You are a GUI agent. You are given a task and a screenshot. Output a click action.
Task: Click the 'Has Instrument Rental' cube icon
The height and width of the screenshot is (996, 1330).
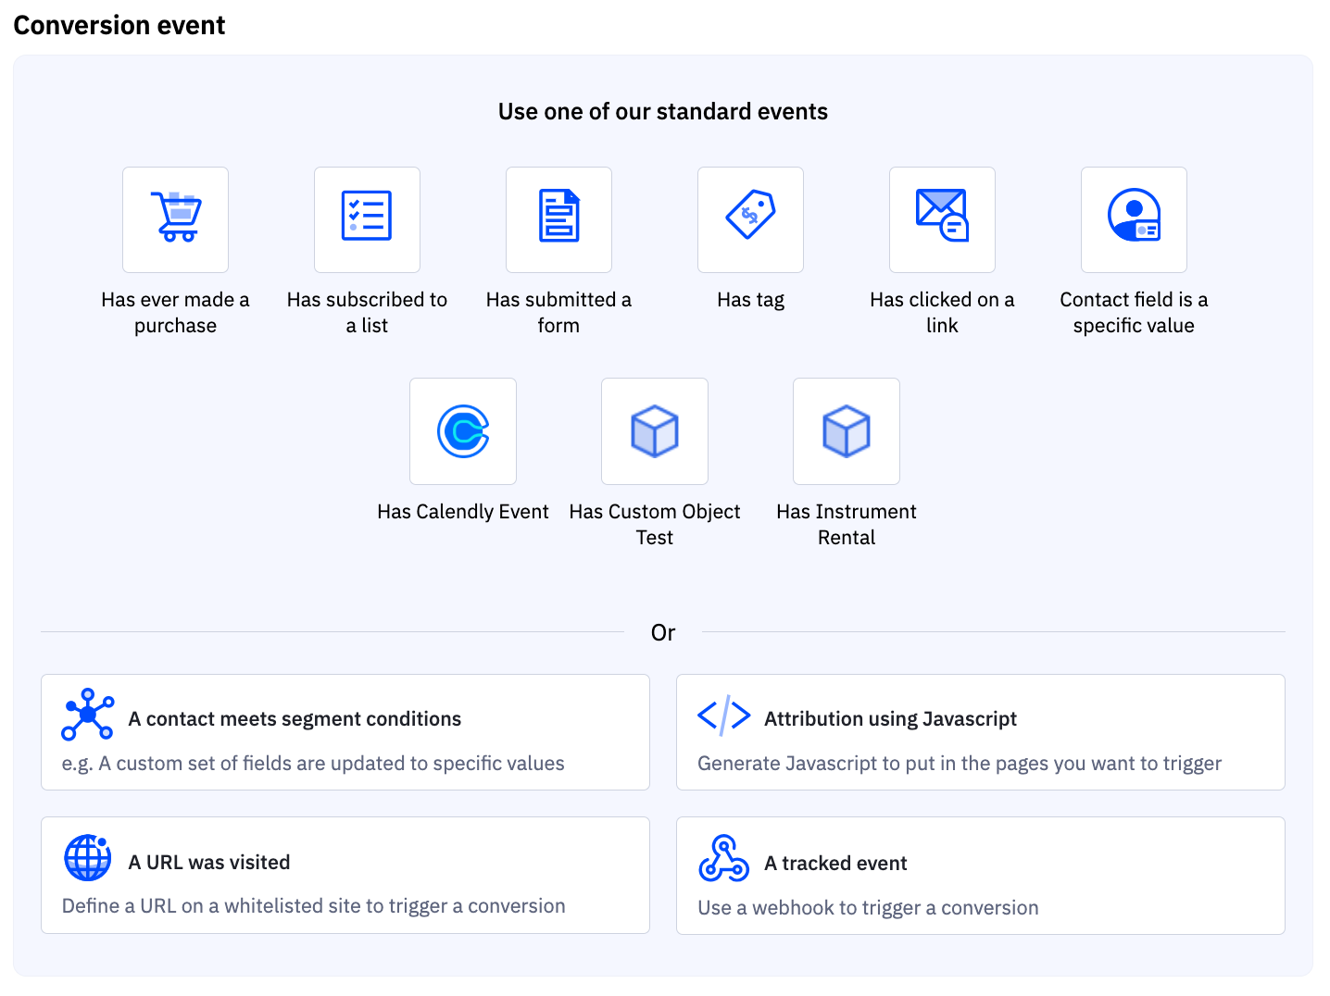846,431
